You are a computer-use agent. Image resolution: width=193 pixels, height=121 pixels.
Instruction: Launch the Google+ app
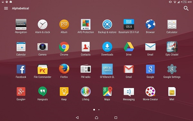[x=21, y=92]
